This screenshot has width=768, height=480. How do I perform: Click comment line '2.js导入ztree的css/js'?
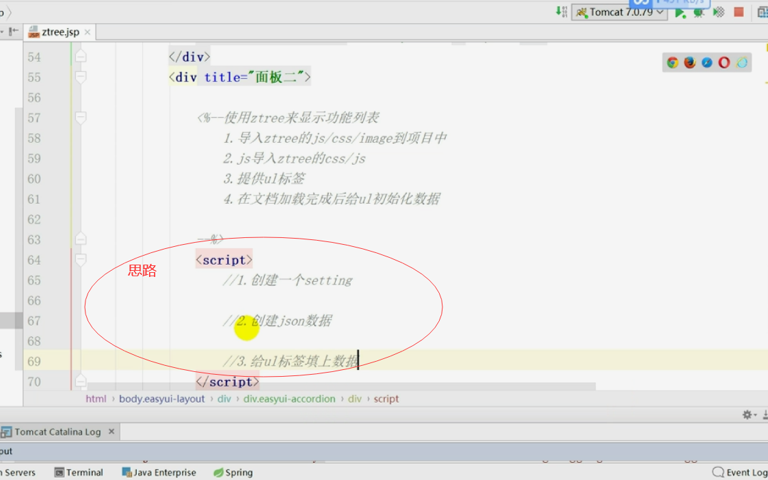pyautogui.click(x=294, y=158)
